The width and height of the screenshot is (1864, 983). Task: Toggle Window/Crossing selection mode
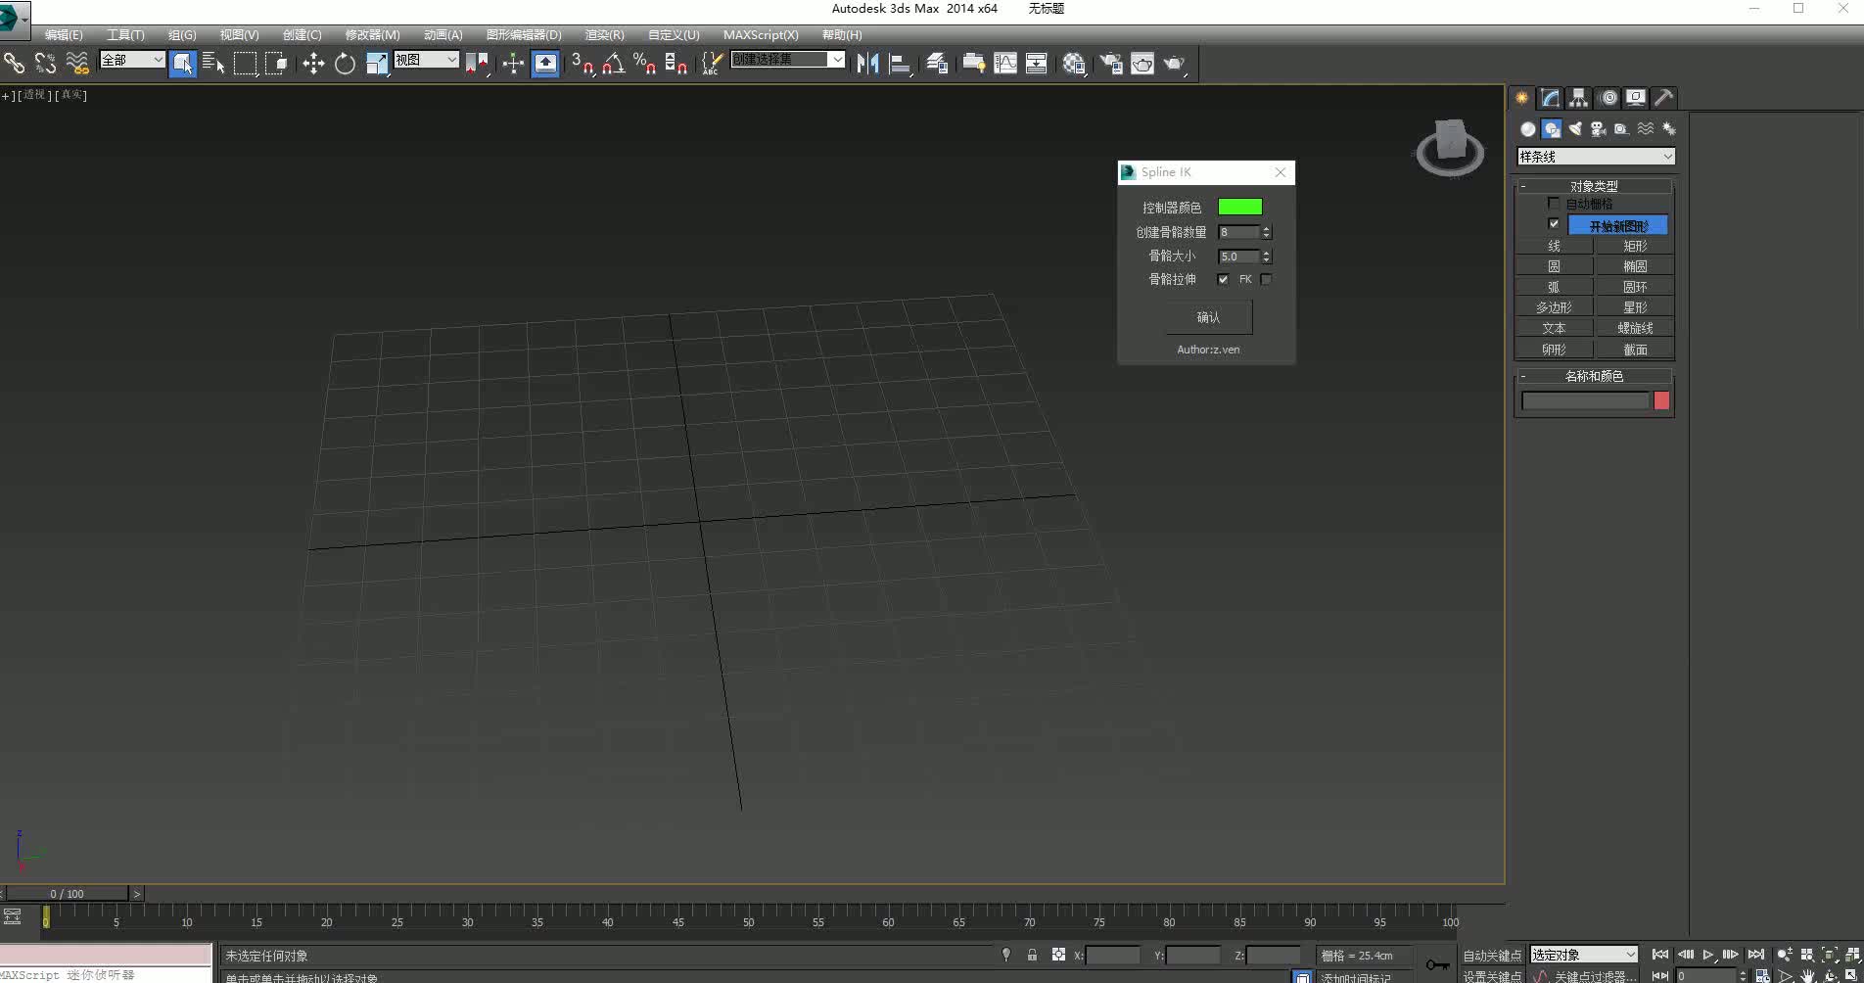(276, 64)
